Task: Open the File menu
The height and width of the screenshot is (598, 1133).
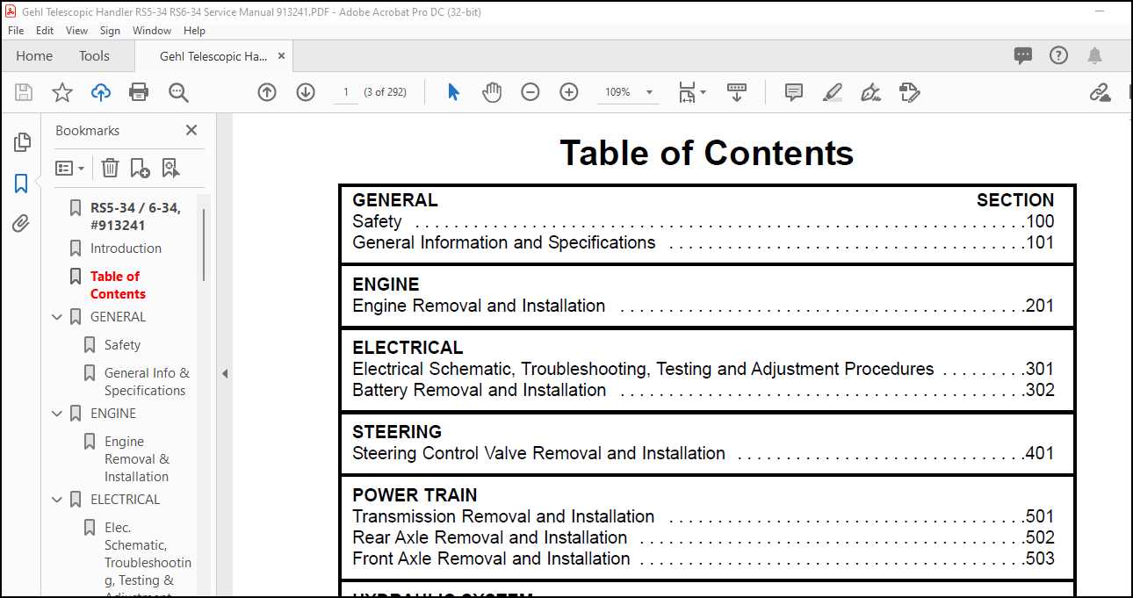Action: tap(16, 30)
